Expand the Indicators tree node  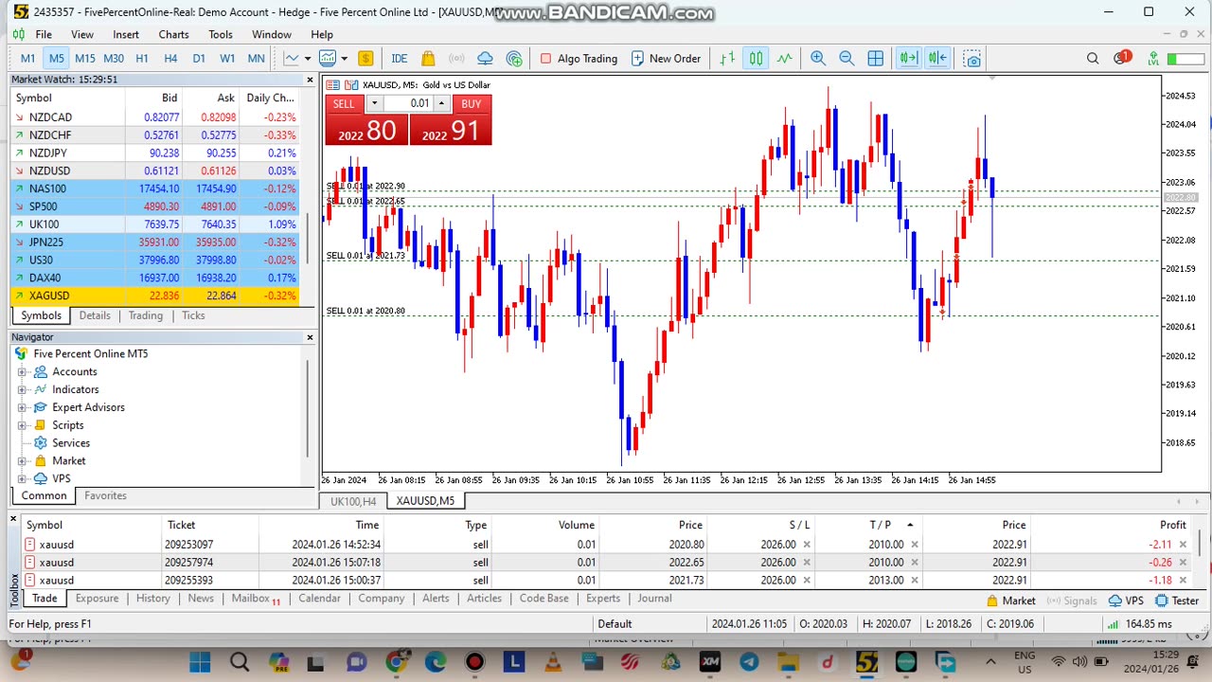[x=22, y=389]
